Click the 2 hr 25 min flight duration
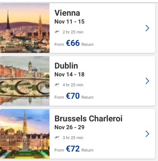This screenshot has height=161, width=158. (x=73, y=32)
